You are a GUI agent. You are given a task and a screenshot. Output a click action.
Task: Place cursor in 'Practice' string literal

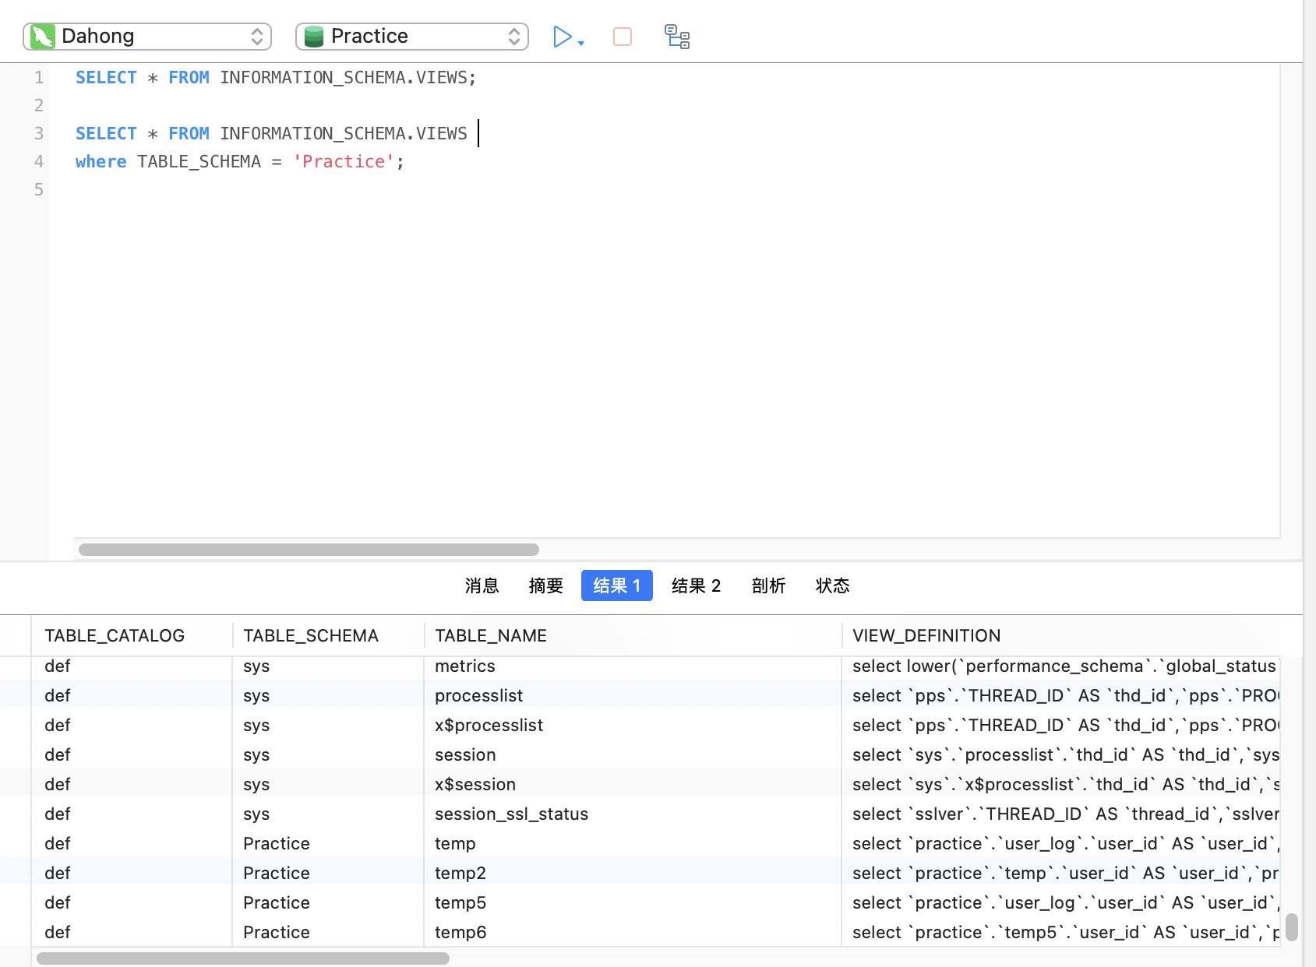click(344, 161)
